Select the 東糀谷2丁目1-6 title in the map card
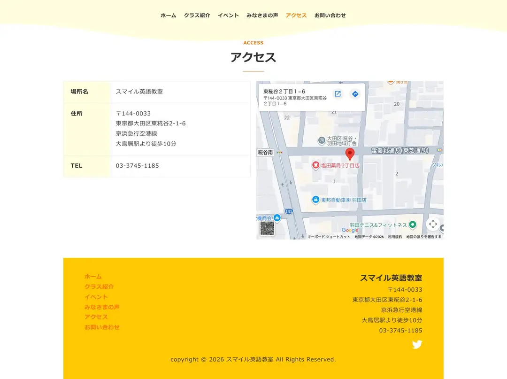 pyautogui.click(x=284, y=92)
